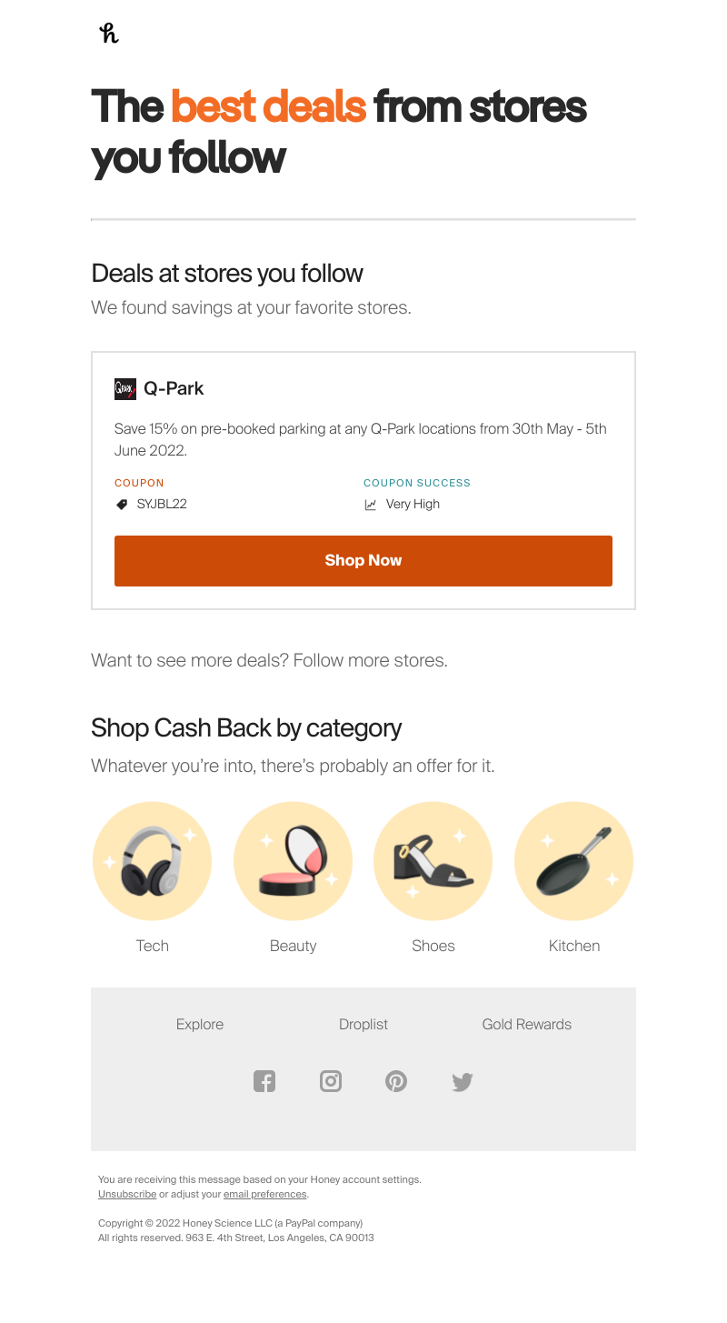
Task: Click the chart icon next to Very High
Action: (x=370, y=505)
